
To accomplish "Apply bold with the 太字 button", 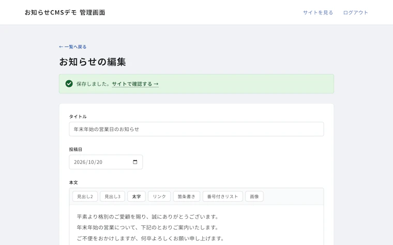I will 137,197.
